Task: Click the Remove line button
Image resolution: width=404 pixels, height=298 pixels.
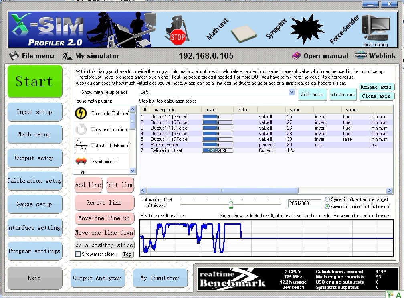Action: 104,203
